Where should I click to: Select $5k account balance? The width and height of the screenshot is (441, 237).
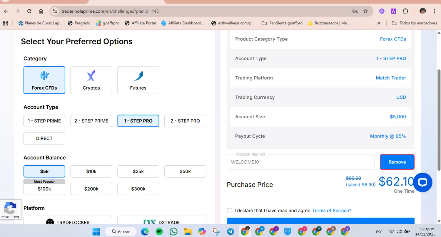click(44, 171)
